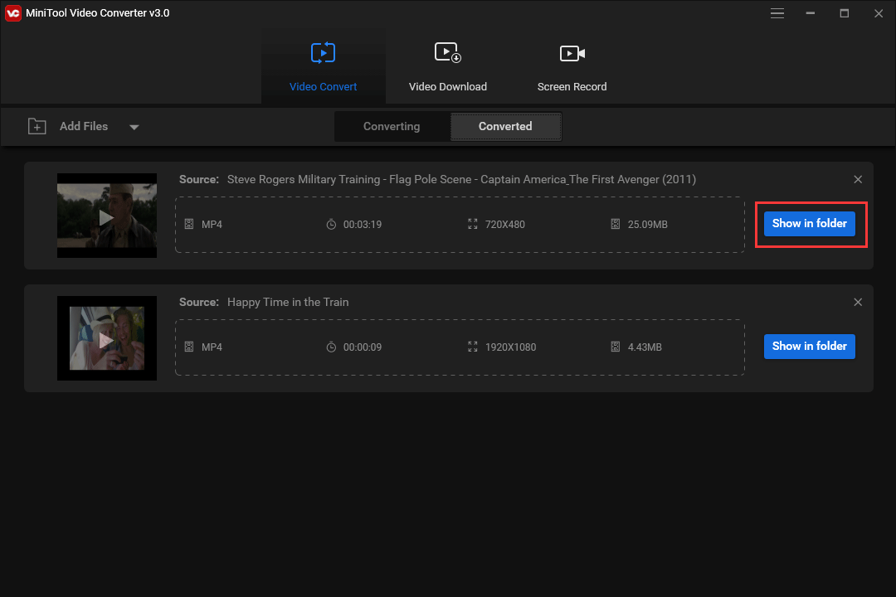Click the 720X480 resolution value
896x597 pixels.
tap(504, 225)
